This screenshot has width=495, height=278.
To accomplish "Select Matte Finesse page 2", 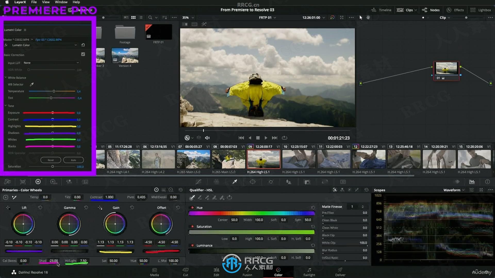I will (362, 207).
